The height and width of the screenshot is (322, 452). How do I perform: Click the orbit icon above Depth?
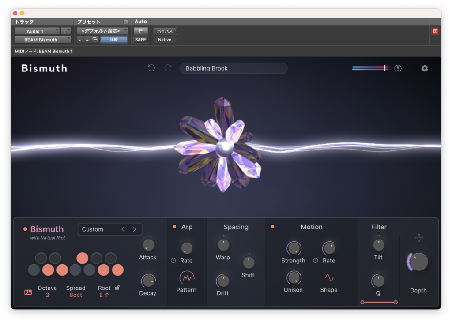click(x=419, y=238)
